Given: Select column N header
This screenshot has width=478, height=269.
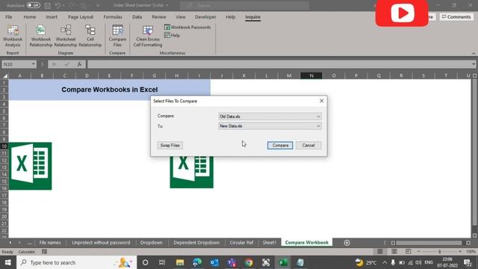Looking at the screenshot, I should tap(311, 75).
